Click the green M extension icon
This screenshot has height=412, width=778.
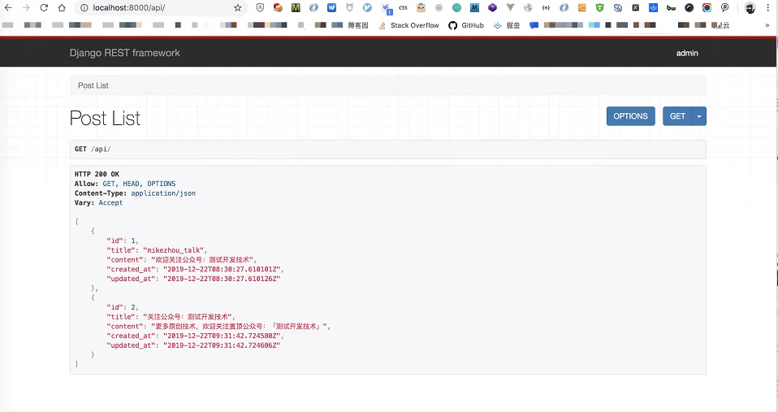296,7
